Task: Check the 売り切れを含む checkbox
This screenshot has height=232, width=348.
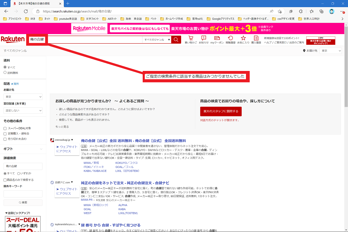Action: 5,139
